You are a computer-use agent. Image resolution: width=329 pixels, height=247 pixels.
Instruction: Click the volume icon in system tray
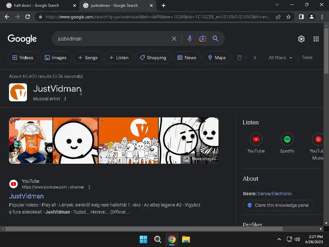click(x=297, y=239)
